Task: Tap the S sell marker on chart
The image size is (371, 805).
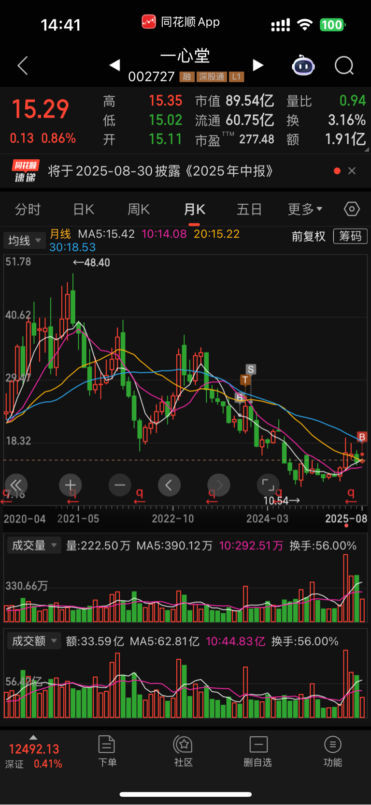Action: click(x=250, y=369)
